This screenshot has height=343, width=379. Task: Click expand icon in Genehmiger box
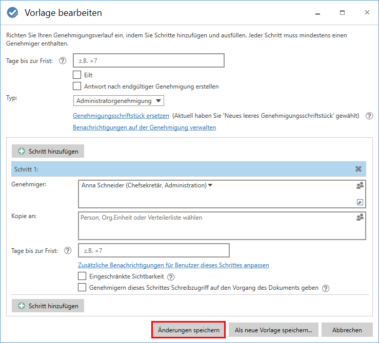[x=360, y=202]
